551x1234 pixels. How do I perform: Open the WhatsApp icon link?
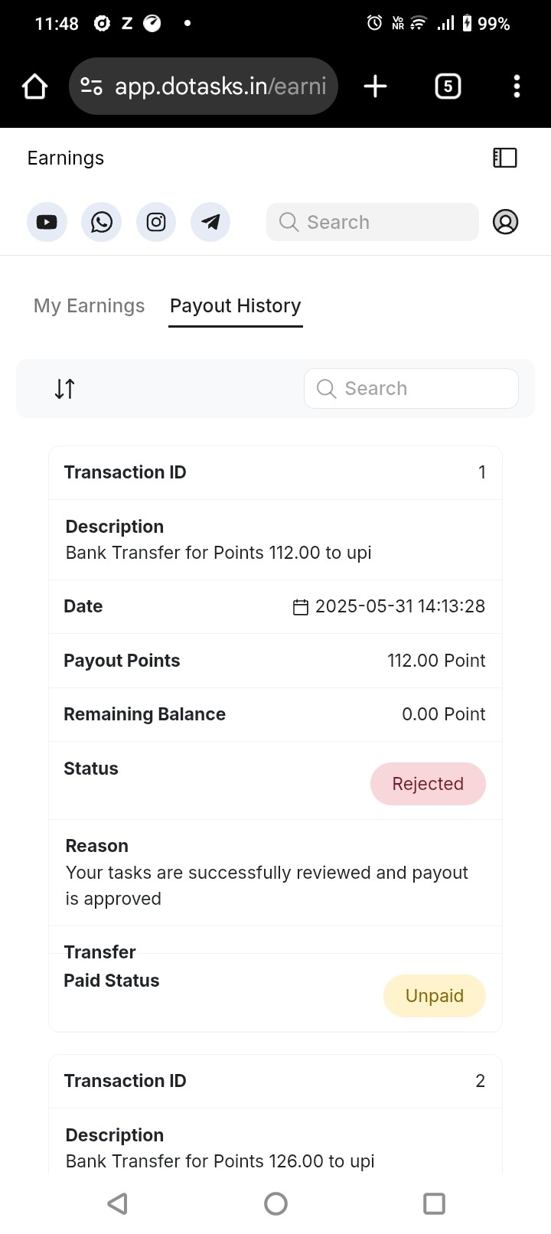point(101,222)
